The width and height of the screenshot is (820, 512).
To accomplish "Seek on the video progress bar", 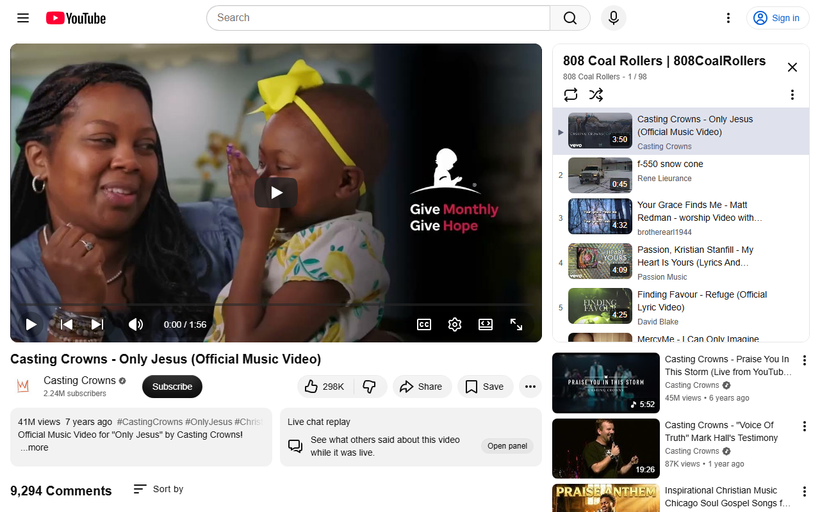I will tap(276, 305).
